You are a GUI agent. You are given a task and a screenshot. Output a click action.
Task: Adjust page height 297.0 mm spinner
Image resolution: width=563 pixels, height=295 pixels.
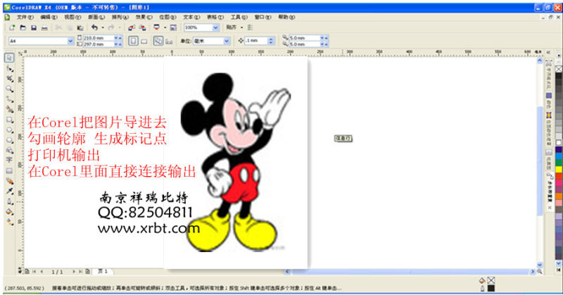pos(118,44)
